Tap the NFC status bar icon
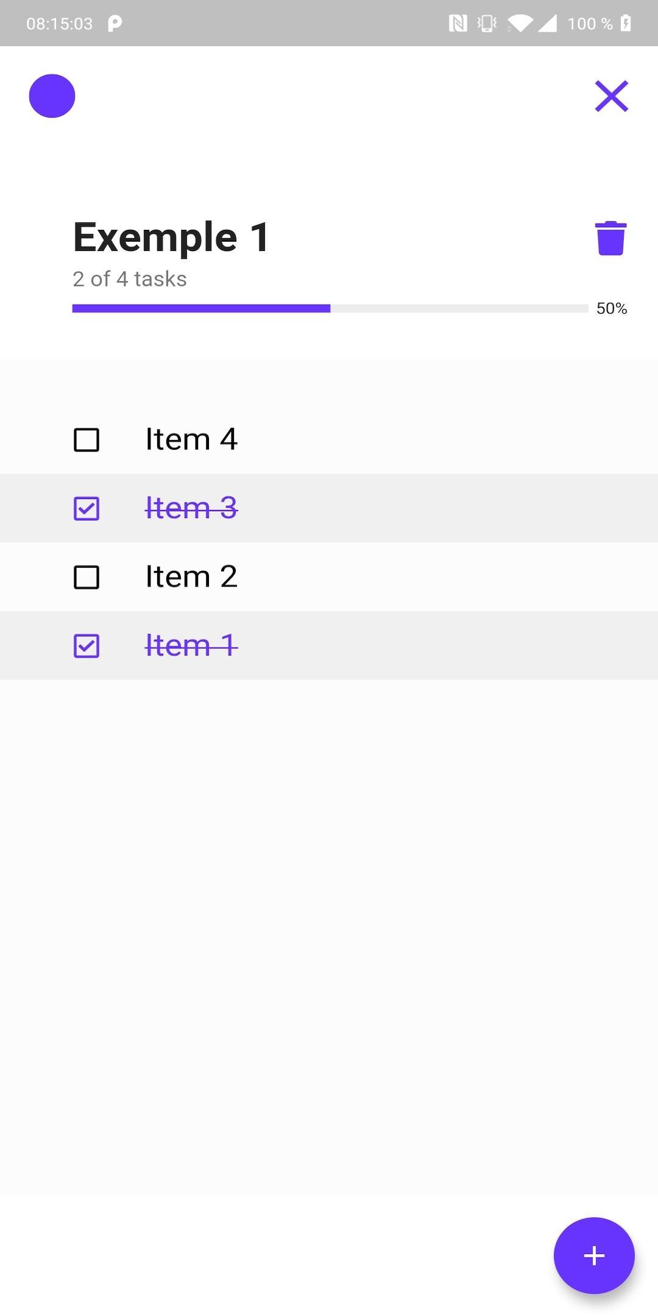This screenshot has width=658, height=1316. [458, 23]
